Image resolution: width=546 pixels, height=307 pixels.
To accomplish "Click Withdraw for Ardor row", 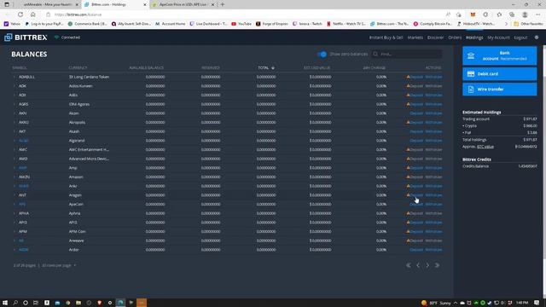I will pyautogui.click(x=433, y=250).
